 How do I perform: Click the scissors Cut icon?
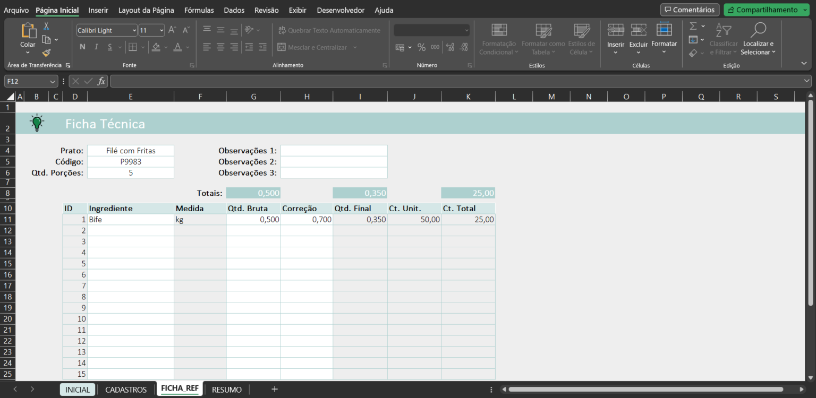46,26
